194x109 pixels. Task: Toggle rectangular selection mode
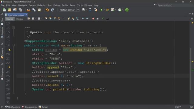coord(64,18)
